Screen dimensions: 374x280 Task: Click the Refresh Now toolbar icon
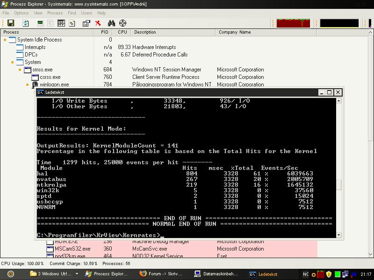pyautogui.click(x=26, y=23)
